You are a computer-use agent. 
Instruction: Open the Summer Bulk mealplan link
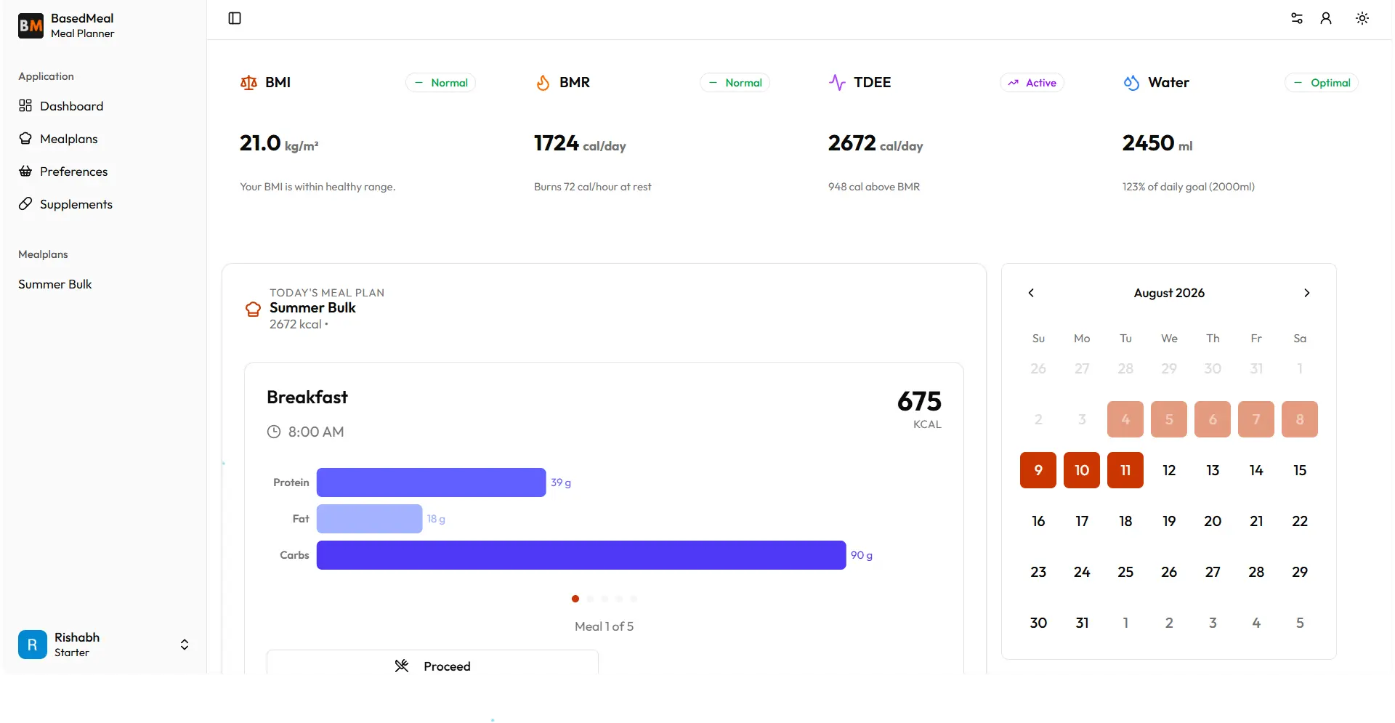(x=55, y=284)
